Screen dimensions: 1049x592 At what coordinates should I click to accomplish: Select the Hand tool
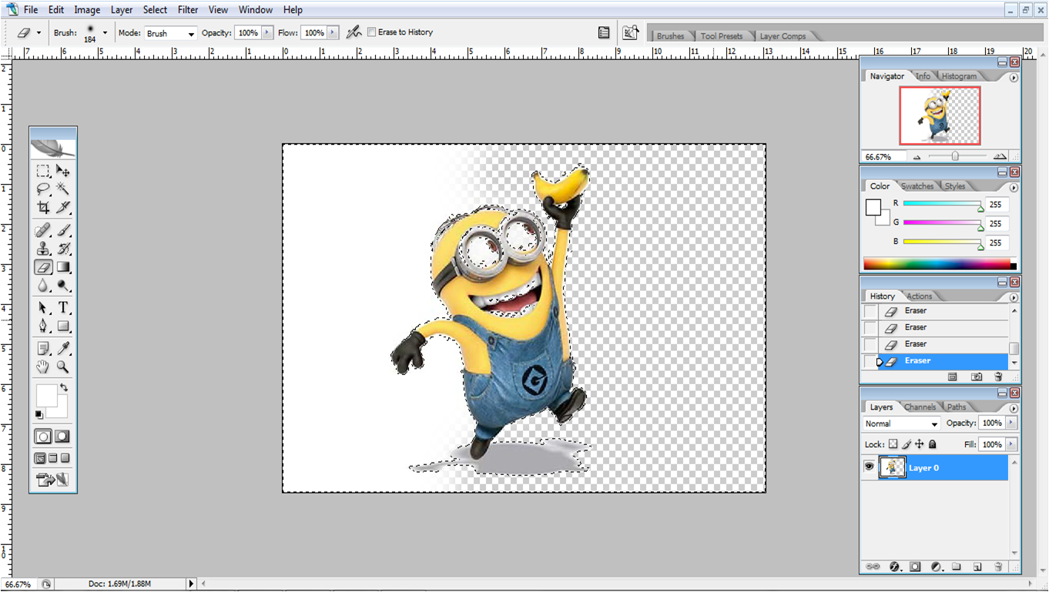click(x=43, y=367)
